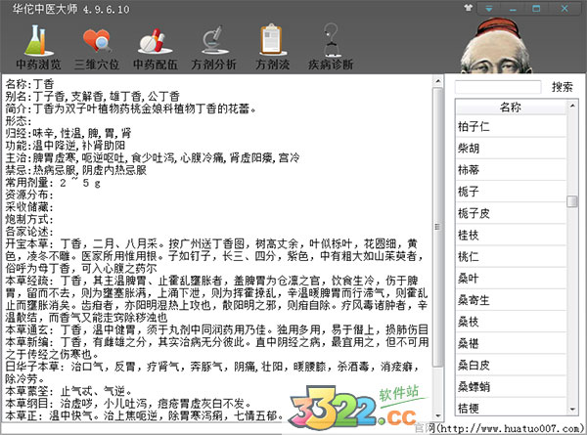Click the skin shirt icon in title bar
The image size is (587, 435).
(x=468, y=8)
